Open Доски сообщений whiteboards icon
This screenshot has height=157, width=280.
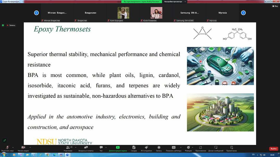click(x=216, y=147)
